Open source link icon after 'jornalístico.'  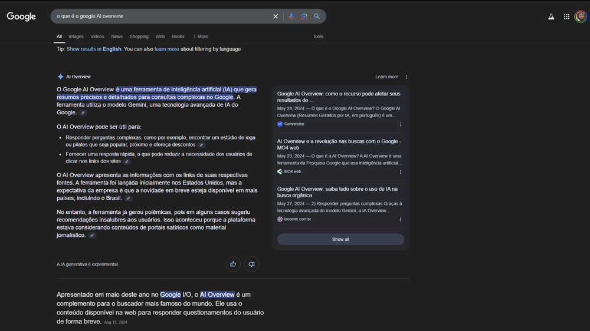[92, 236]
